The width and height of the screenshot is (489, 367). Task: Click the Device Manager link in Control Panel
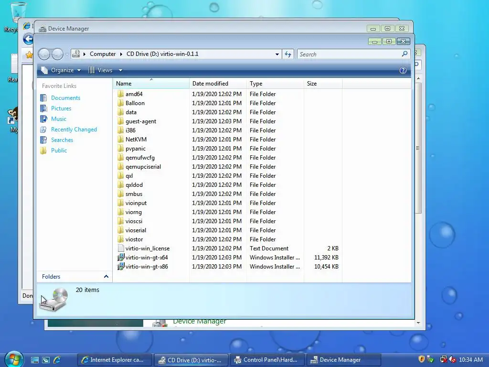click(x=200, y=322)
